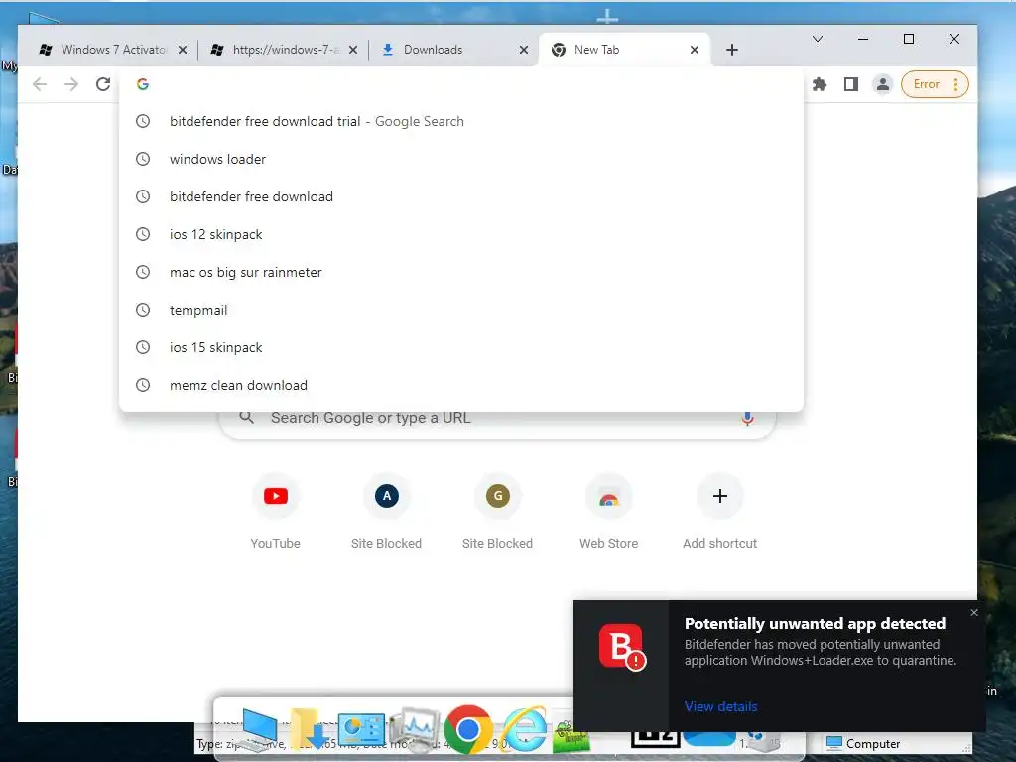Close the https://windows-7 tab
This screenshot has width=1016, height=762.
(x=353, y=50)
